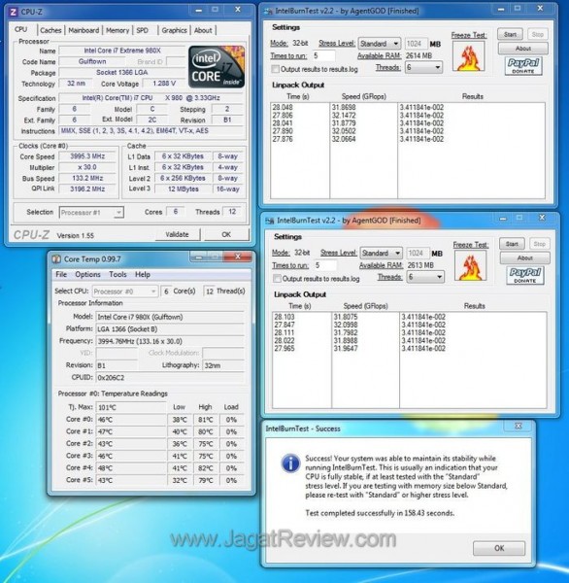Close the bottom IntelBurnTest window
569x583 pixels.
(x=542, y=218)
